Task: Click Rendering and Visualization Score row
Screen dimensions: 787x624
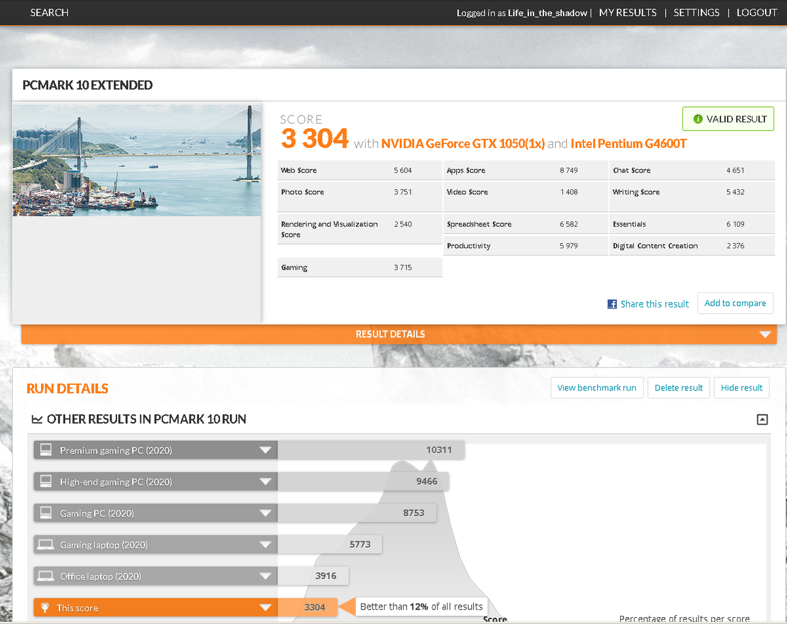Action: pyautogui.click(x=360, y=229)
